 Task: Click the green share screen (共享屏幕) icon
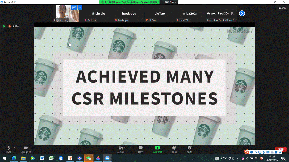[x=157, y=148]
